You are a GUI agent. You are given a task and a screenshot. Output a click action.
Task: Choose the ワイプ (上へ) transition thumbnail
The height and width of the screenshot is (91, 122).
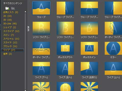point(113,69)
